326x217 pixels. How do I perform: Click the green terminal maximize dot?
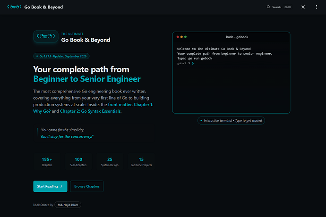[x=186, y=37]
